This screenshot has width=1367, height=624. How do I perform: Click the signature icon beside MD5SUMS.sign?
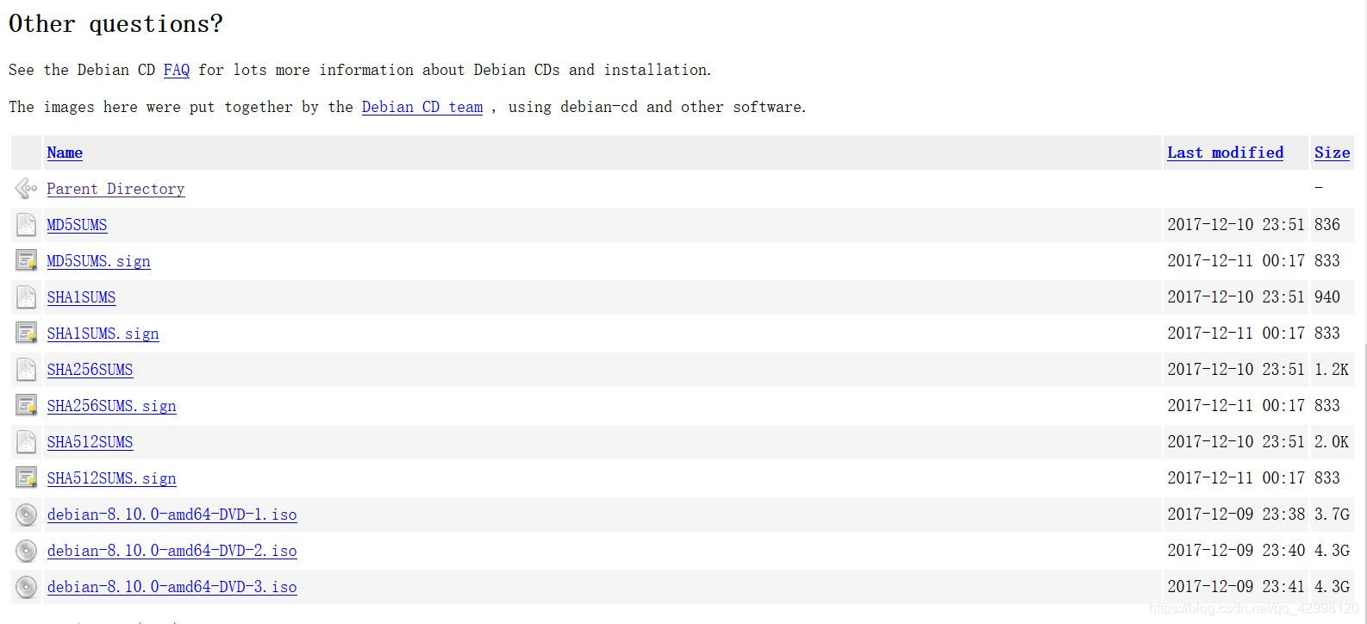click(x=26, y=261)
